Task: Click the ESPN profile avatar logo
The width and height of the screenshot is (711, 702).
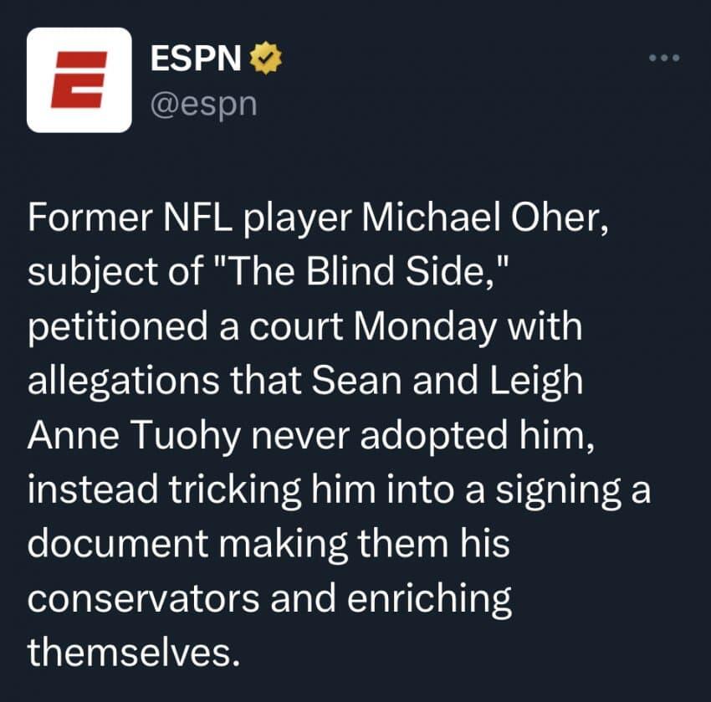Action: click(79, 80)
